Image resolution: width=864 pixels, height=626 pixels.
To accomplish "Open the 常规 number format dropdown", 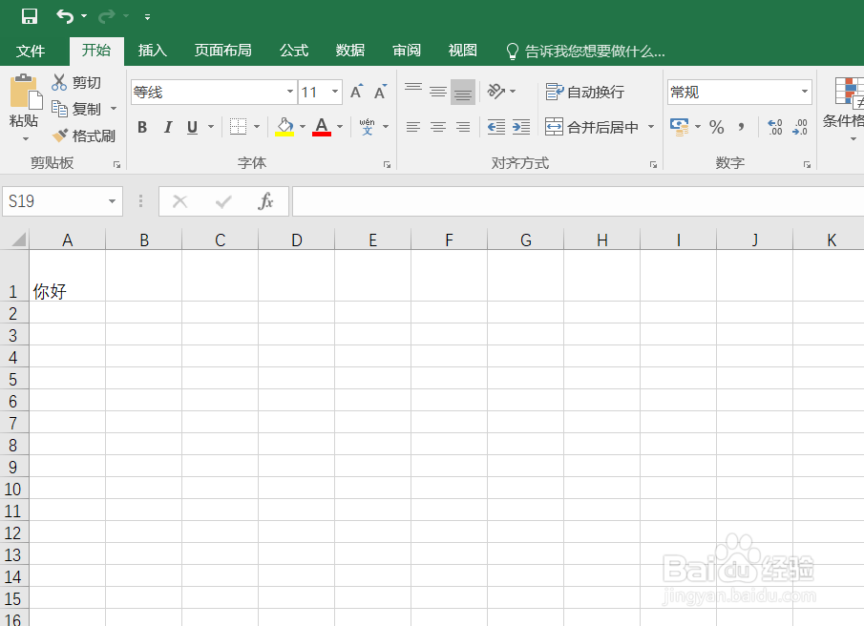I will 805,92.
